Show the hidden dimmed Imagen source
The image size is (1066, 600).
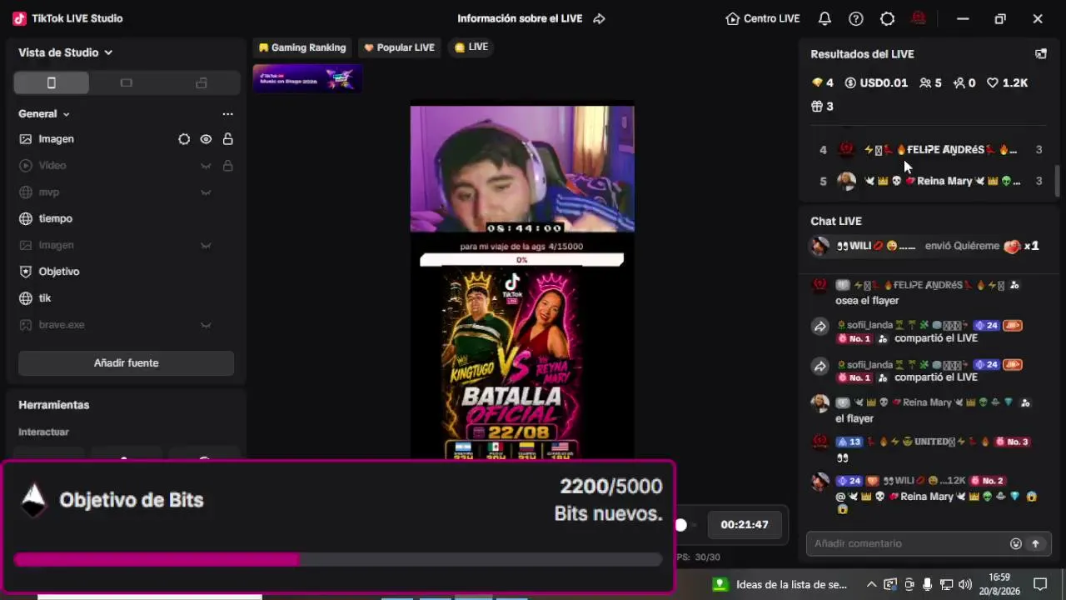coord(206,246)
